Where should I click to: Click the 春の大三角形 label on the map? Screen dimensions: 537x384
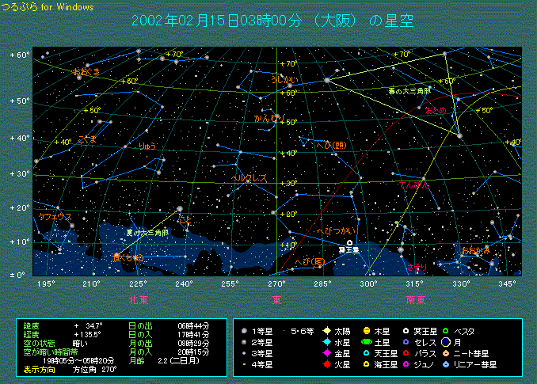[409, 91]
